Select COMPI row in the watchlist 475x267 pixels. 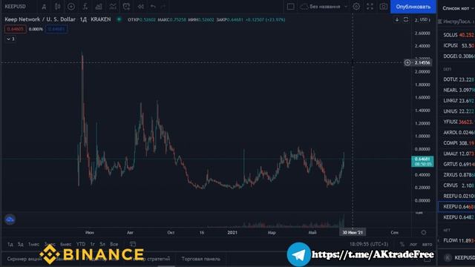click(457, 143)
